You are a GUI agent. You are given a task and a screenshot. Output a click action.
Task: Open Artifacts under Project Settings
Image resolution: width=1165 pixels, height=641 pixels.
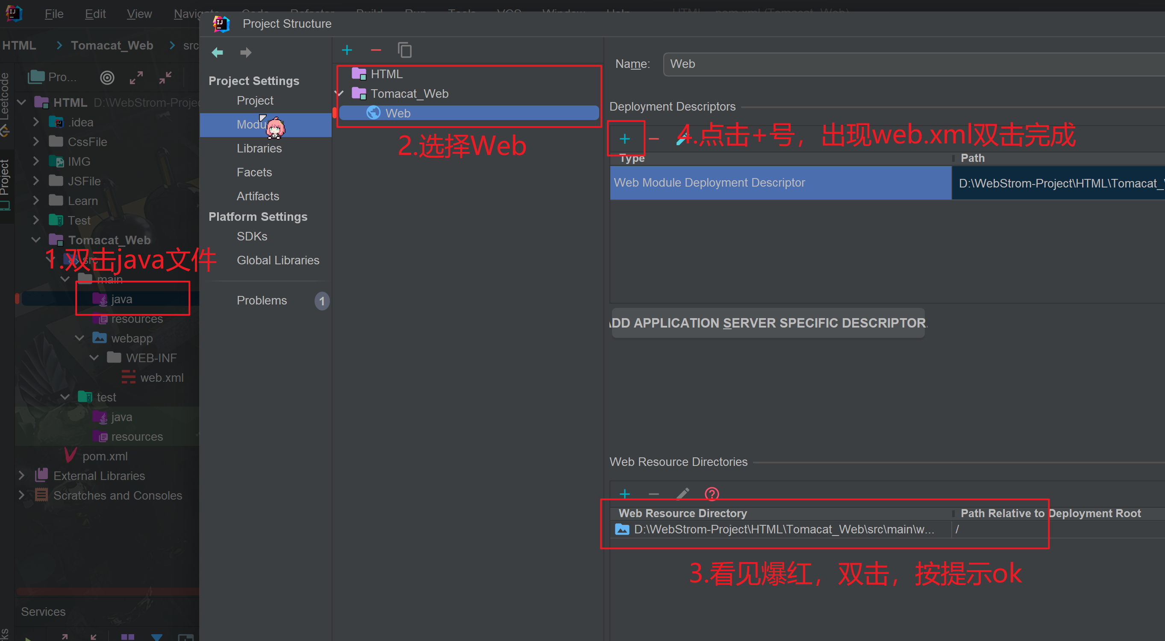(258, 196)
